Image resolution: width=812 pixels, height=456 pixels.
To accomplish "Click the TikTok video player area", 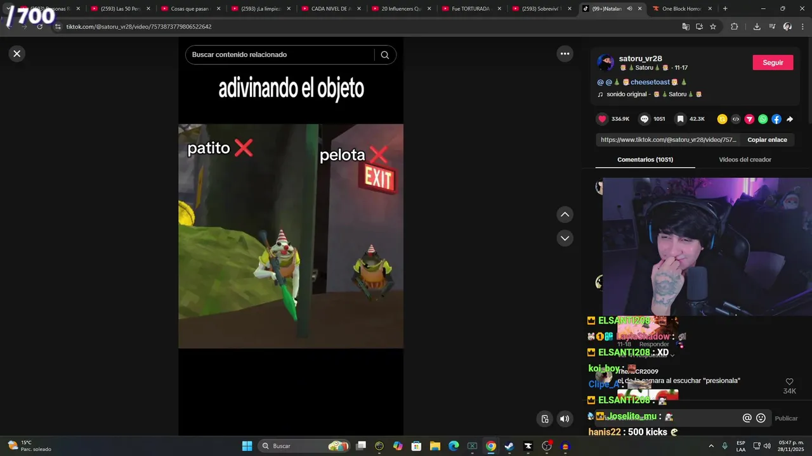I will click(x=291, y=236).
